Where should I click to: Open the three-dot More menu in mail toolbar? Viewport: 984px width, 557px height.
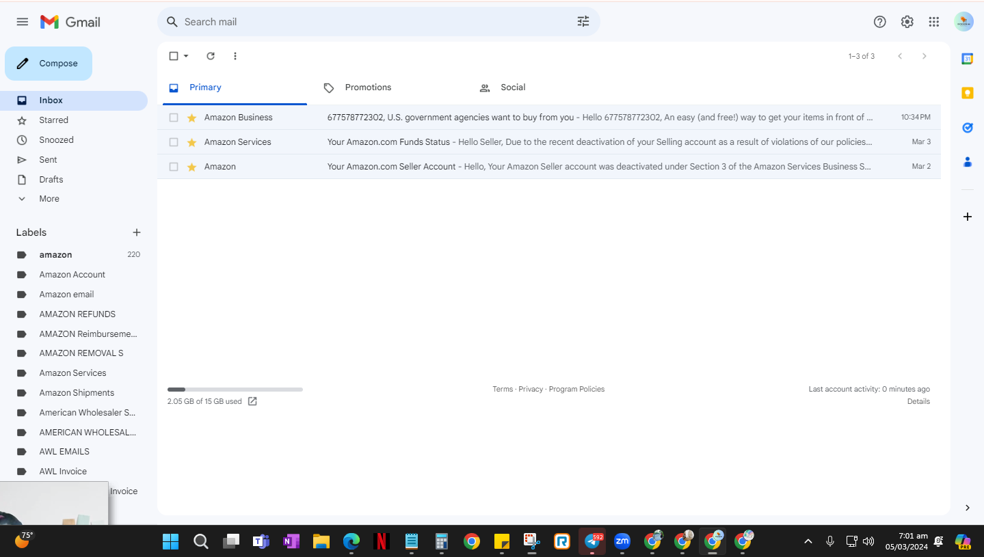(235, 56)
